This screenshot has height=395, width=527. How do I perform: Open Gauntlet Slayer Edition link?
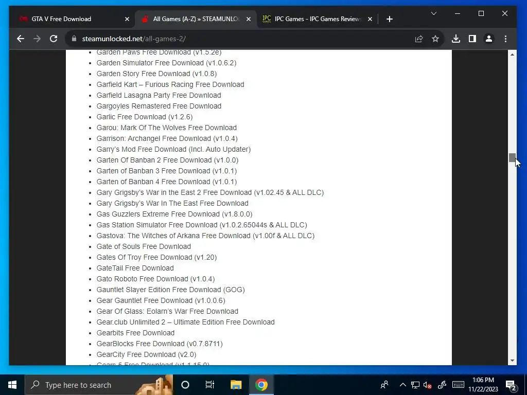pyautogui.click(x=171, y=290)
